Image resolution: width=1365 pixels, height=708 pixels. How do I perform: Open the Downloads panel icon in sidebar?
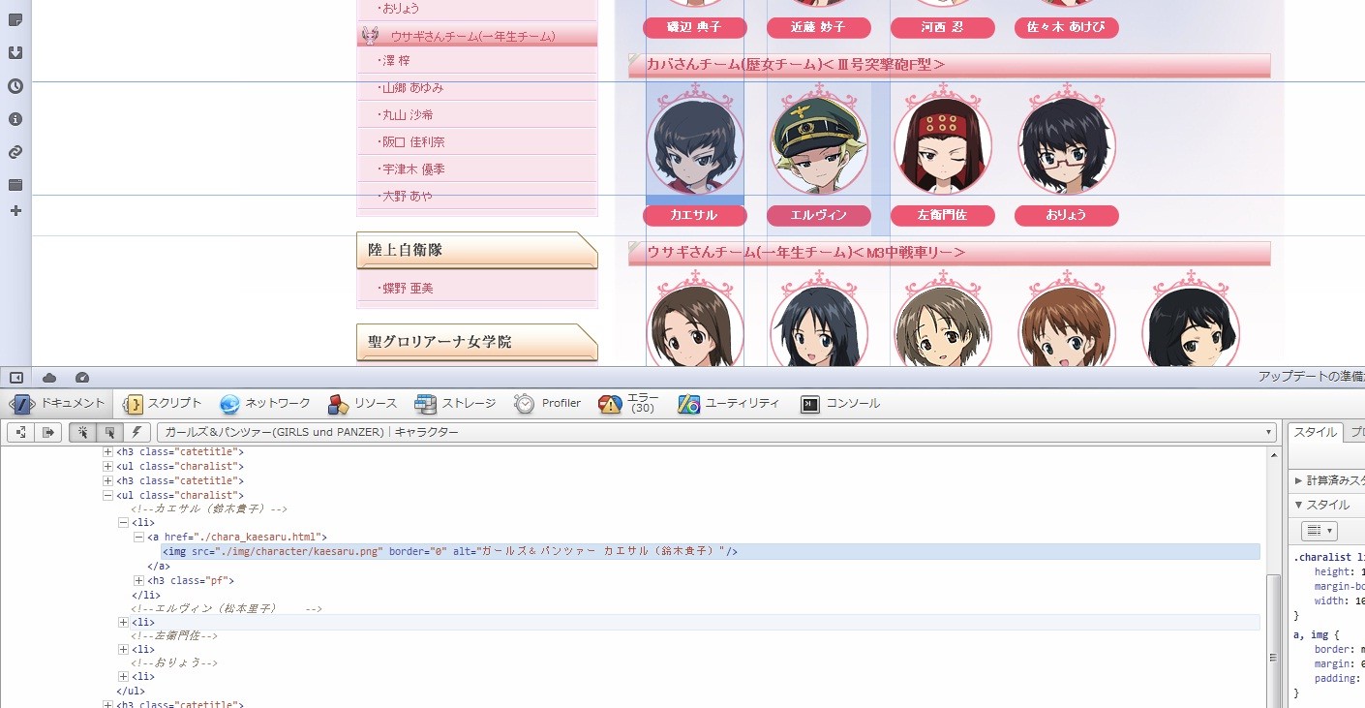(15, 53)
